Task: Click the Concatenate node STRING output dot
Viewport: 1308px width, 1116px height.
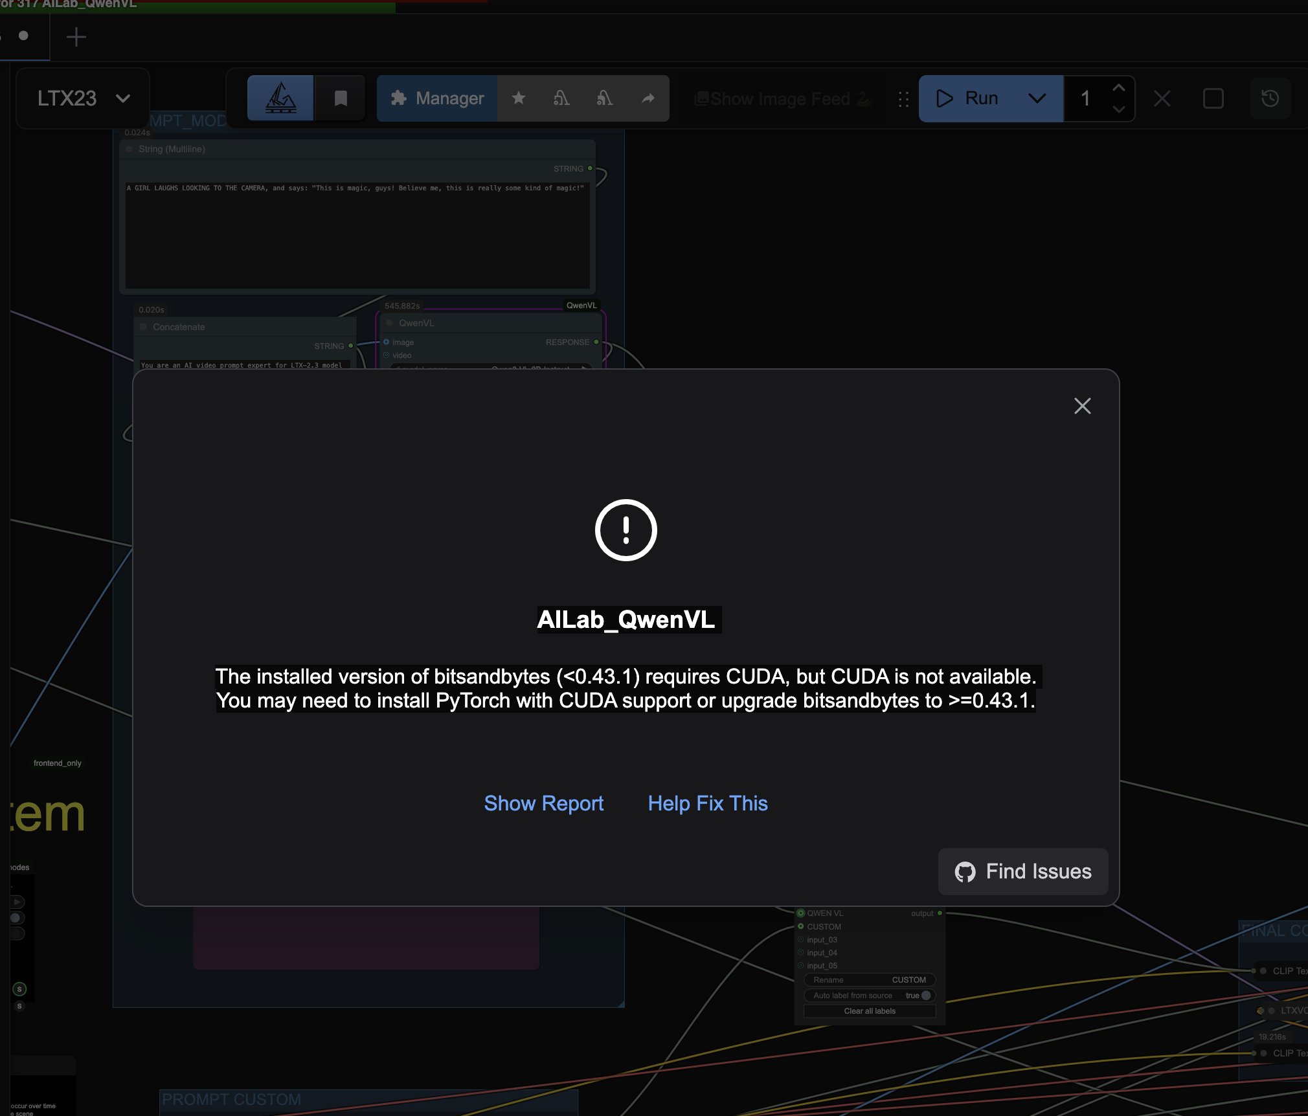Action: (351, 346)
